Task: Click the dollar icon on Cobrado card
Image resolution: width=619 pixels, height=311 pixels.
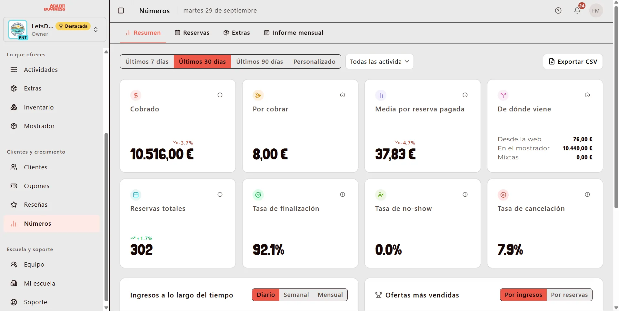Action: 136,95
